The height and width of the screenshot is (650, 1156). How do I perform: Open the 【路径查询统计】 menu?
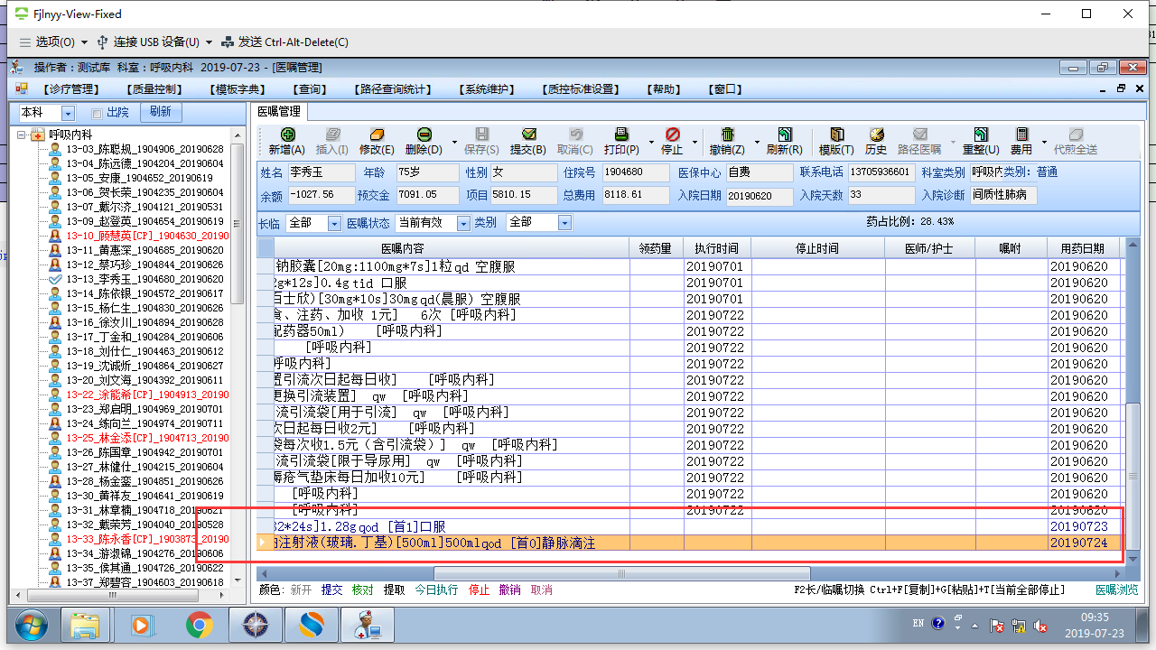click(394, 89)
